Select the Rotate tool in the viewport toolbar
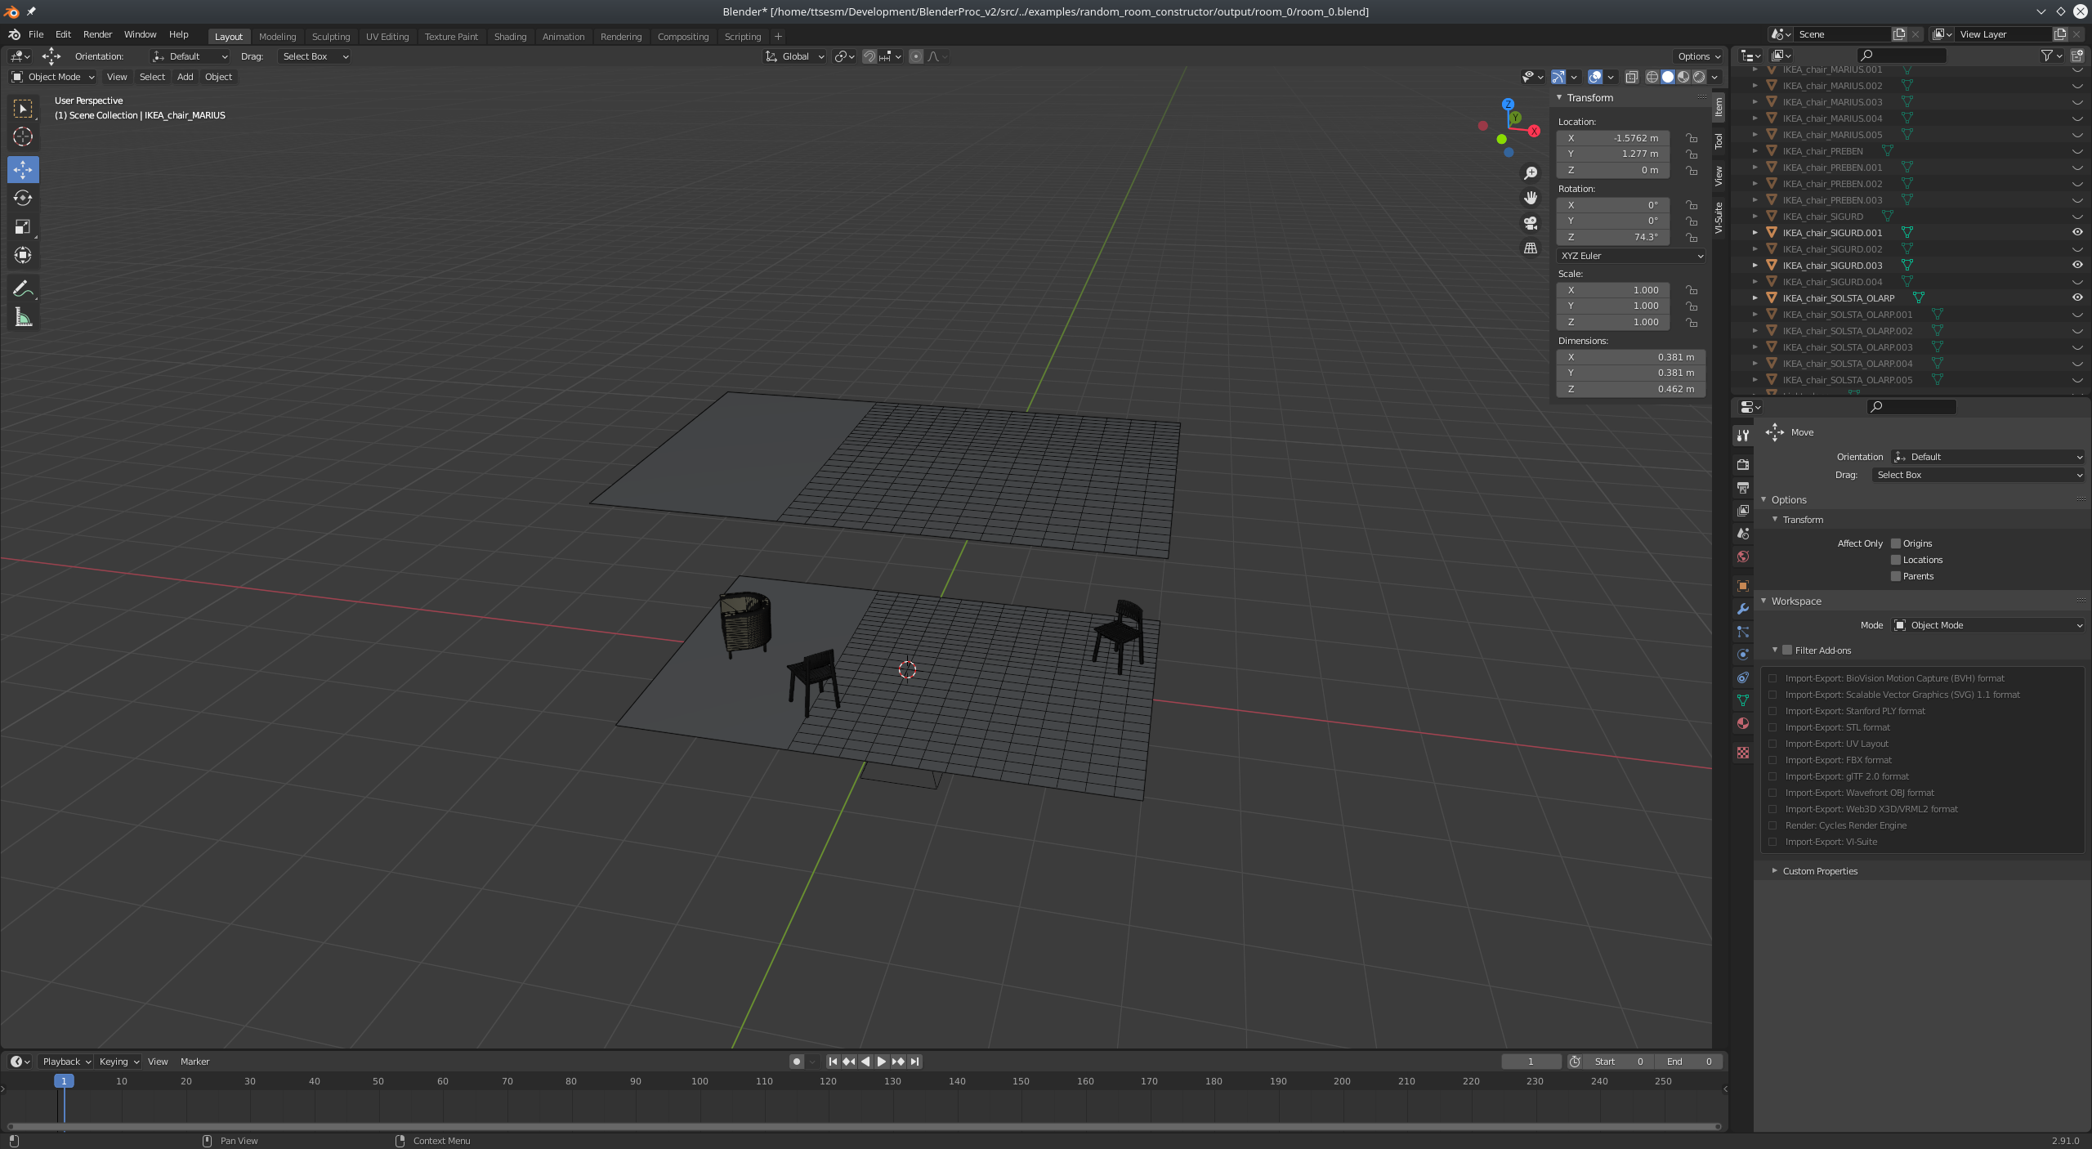The height and width of the screenshot is (1149, 2092). [22, 198]
